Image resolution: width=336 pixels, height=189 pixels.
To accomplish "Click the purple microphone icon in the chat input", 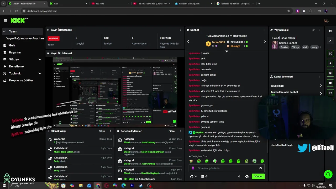I will [193, 168].
